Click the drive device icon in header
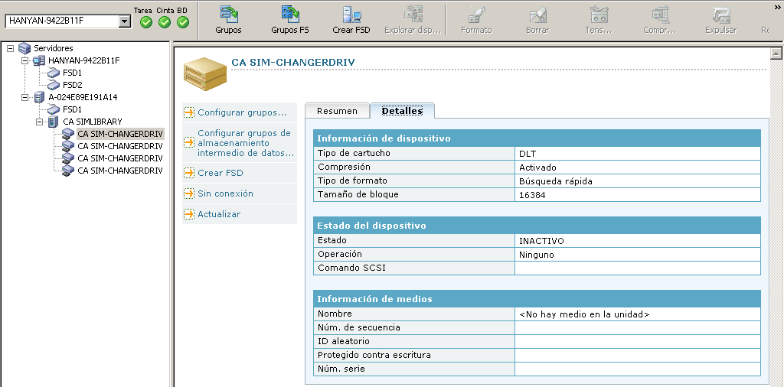Screen dimensions: 784x387 (x=205, y=73)
